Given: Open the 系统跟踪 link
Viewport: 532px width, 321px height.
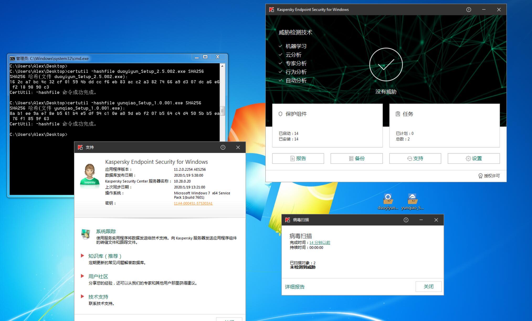Looking at the screenshot, I should (106, 232).
